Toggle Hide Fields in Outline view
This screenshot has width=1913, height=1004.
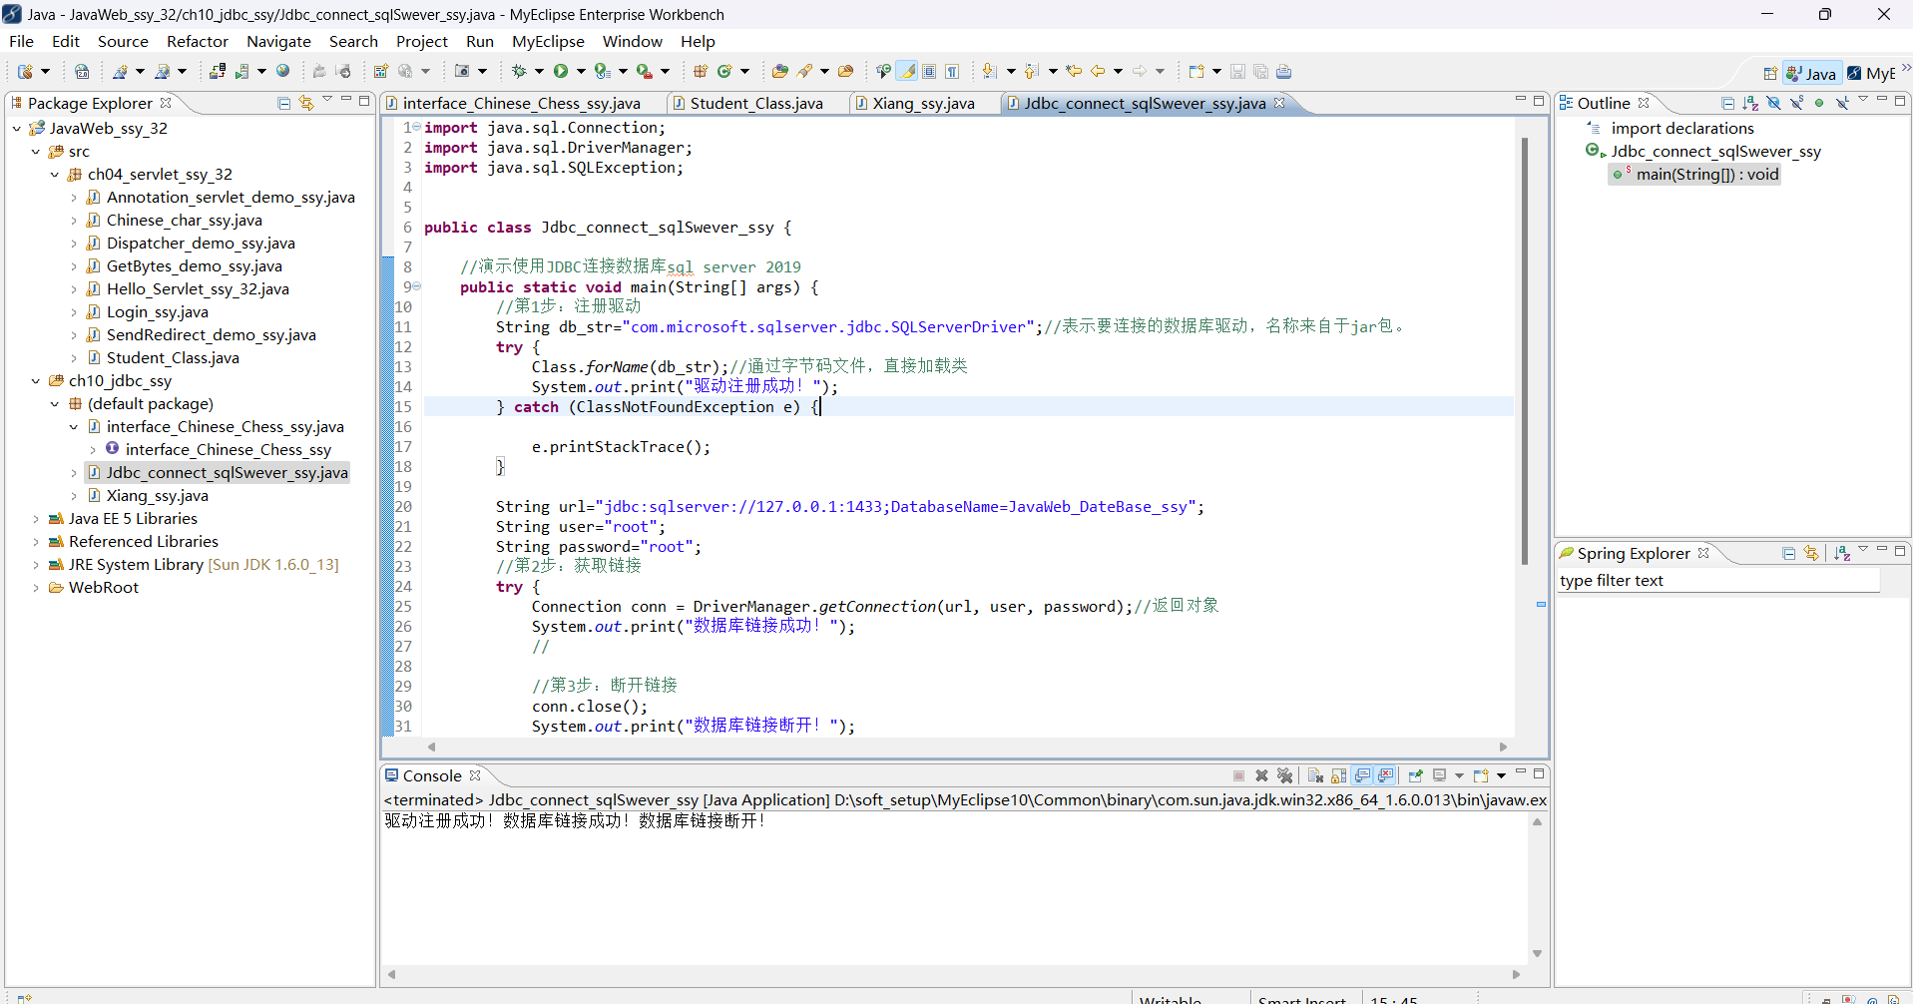[1773, 103]
